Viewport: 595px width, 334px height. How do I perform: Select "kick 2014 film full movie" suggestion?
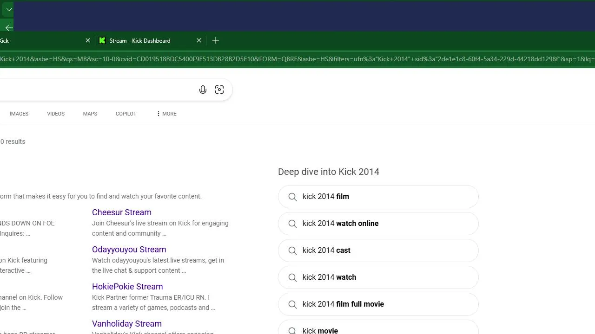pos(378,304)
